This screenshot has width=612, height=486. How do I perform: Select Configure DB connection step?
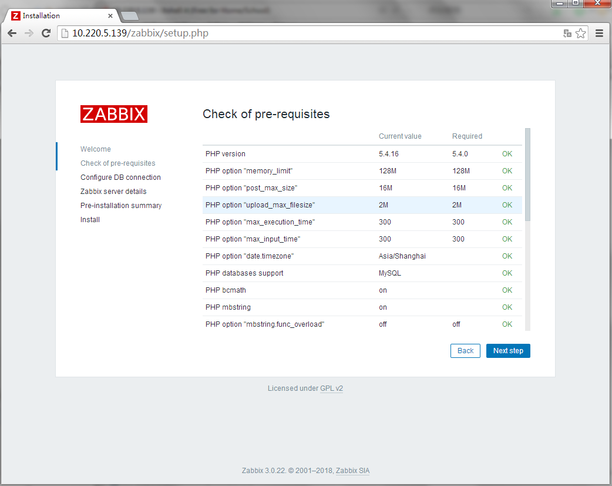click(120, 177)
